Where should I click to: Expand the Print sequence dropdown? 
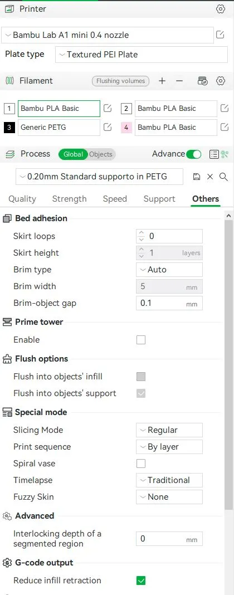click(169, 447)
